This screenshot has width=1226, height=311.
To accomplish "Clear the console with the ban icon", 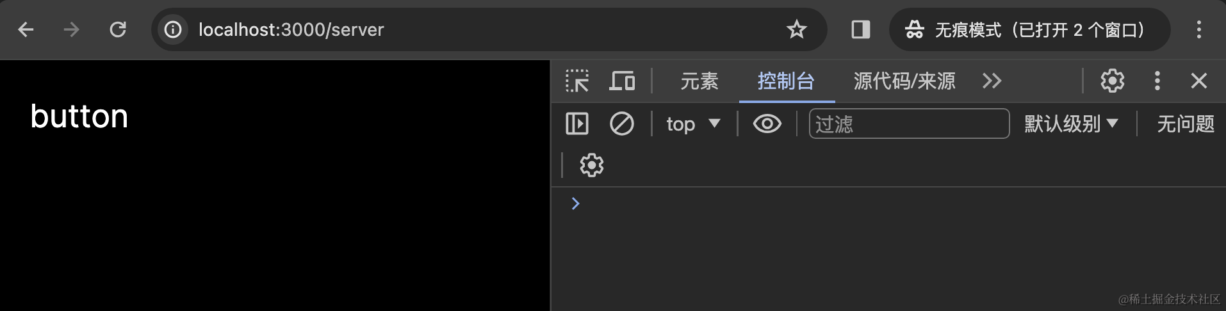I will (x=621, y=124).
